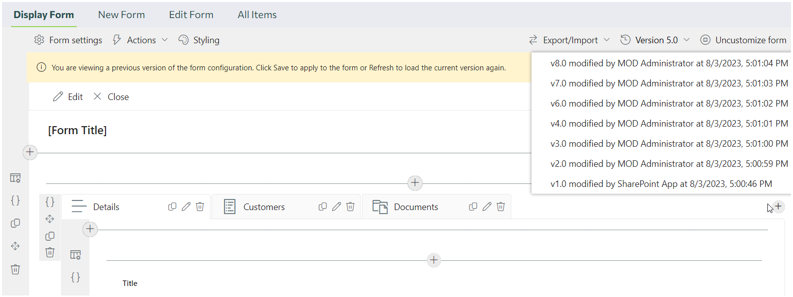
Task: Switch to the New Form tab
Action: click(122, 15)
